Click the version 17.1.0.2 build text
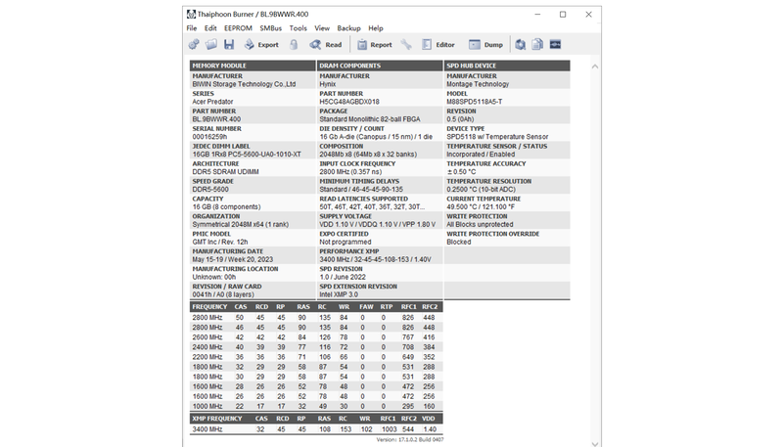Viewport: 783px width, 447px height. [x=409, y=439]
